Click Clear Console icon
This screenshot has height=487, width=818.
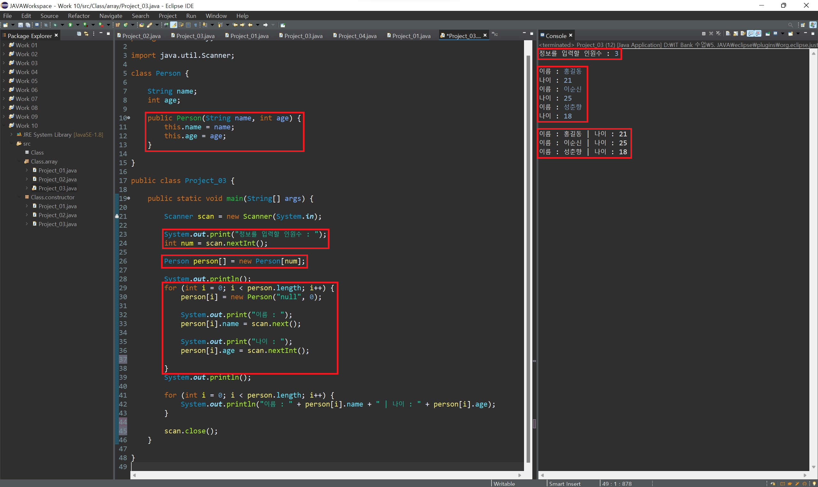(728, 34)
